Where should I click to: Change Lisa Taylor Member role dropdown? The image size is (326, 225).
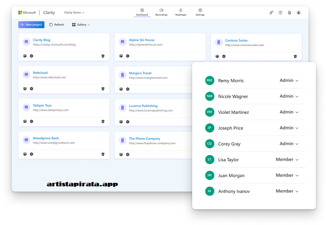tap(287, 159)
